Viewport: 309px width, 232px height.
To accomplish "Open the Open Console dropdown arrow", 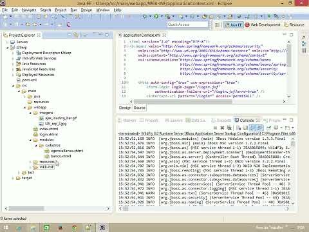I will pos(292,128).
